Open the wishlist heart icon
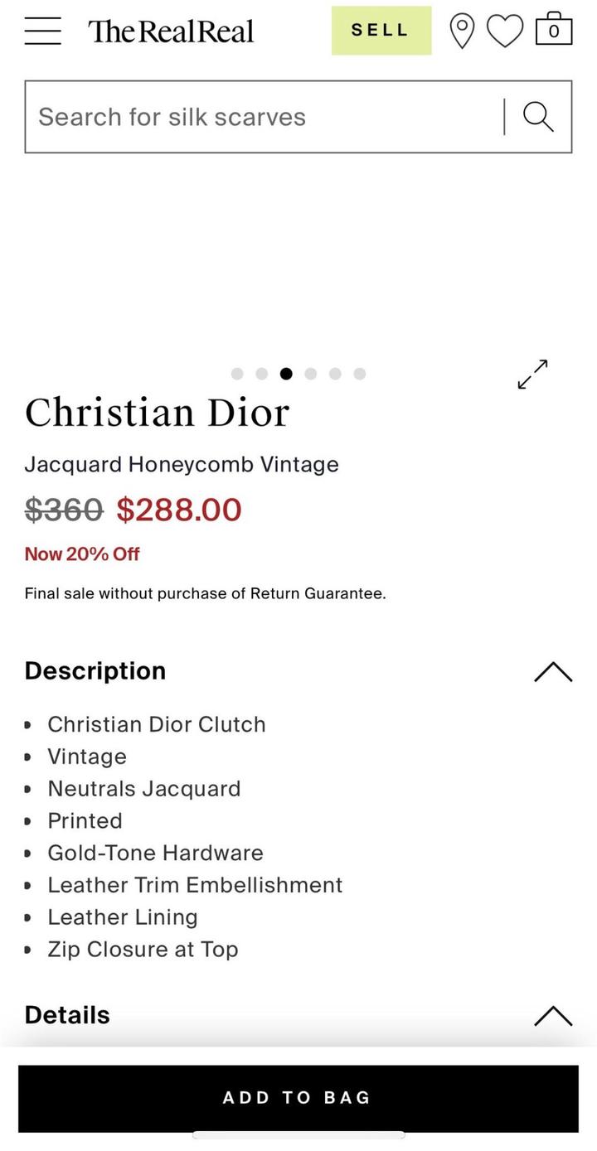597x1151 pixels. tap(505, 31)
